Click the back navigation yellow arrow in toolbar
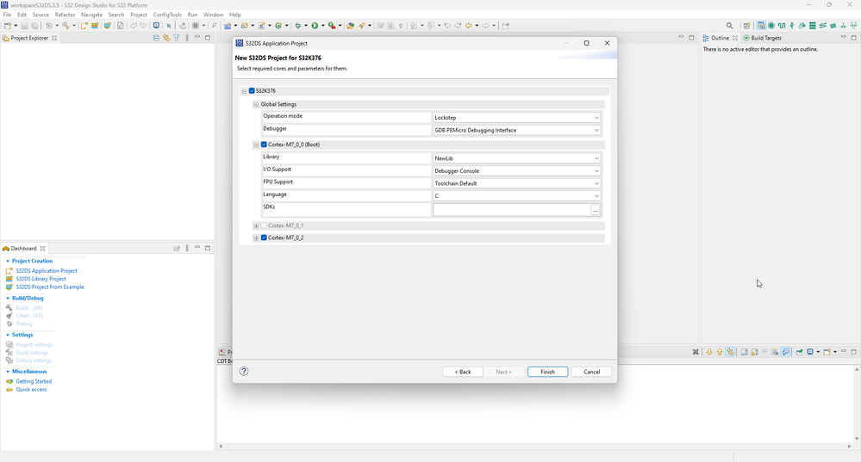 [x=468, y=25]
